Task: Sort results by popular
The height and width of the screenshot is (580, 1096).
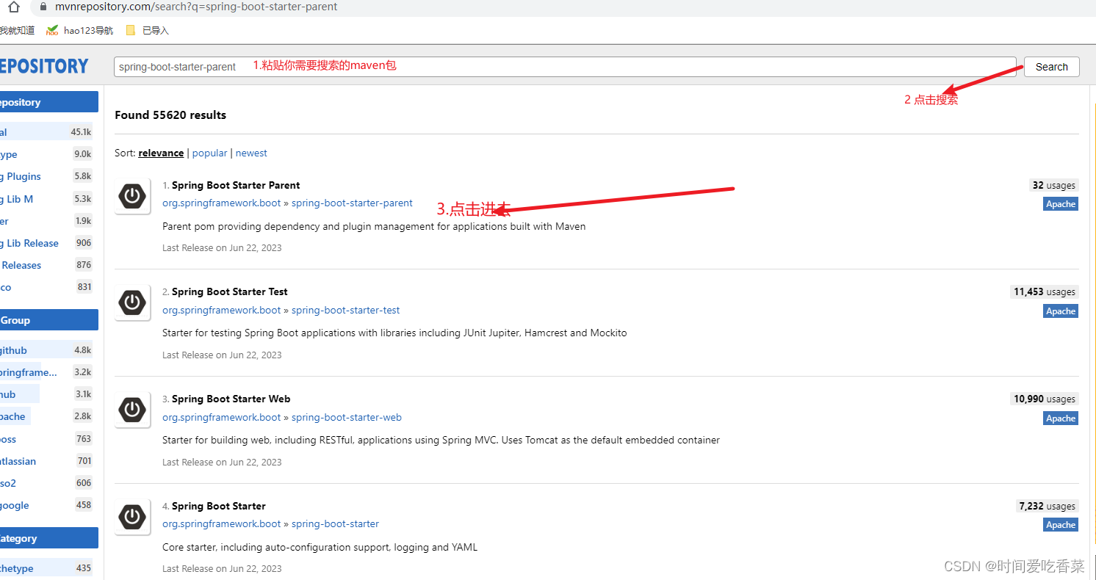Action: (209, 153)
